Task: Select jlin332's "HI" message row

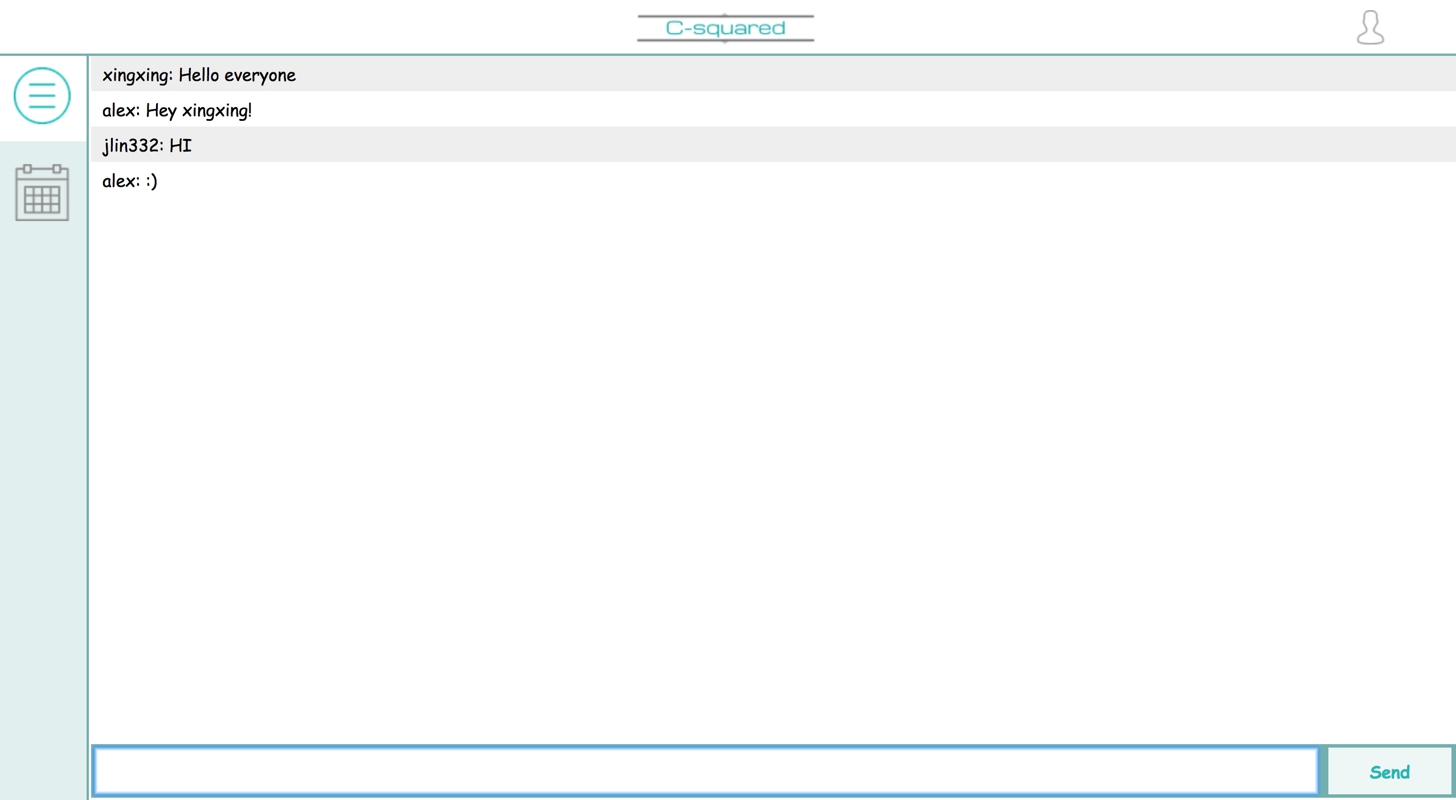Action: pyautogui.click(x=772, y=145)
